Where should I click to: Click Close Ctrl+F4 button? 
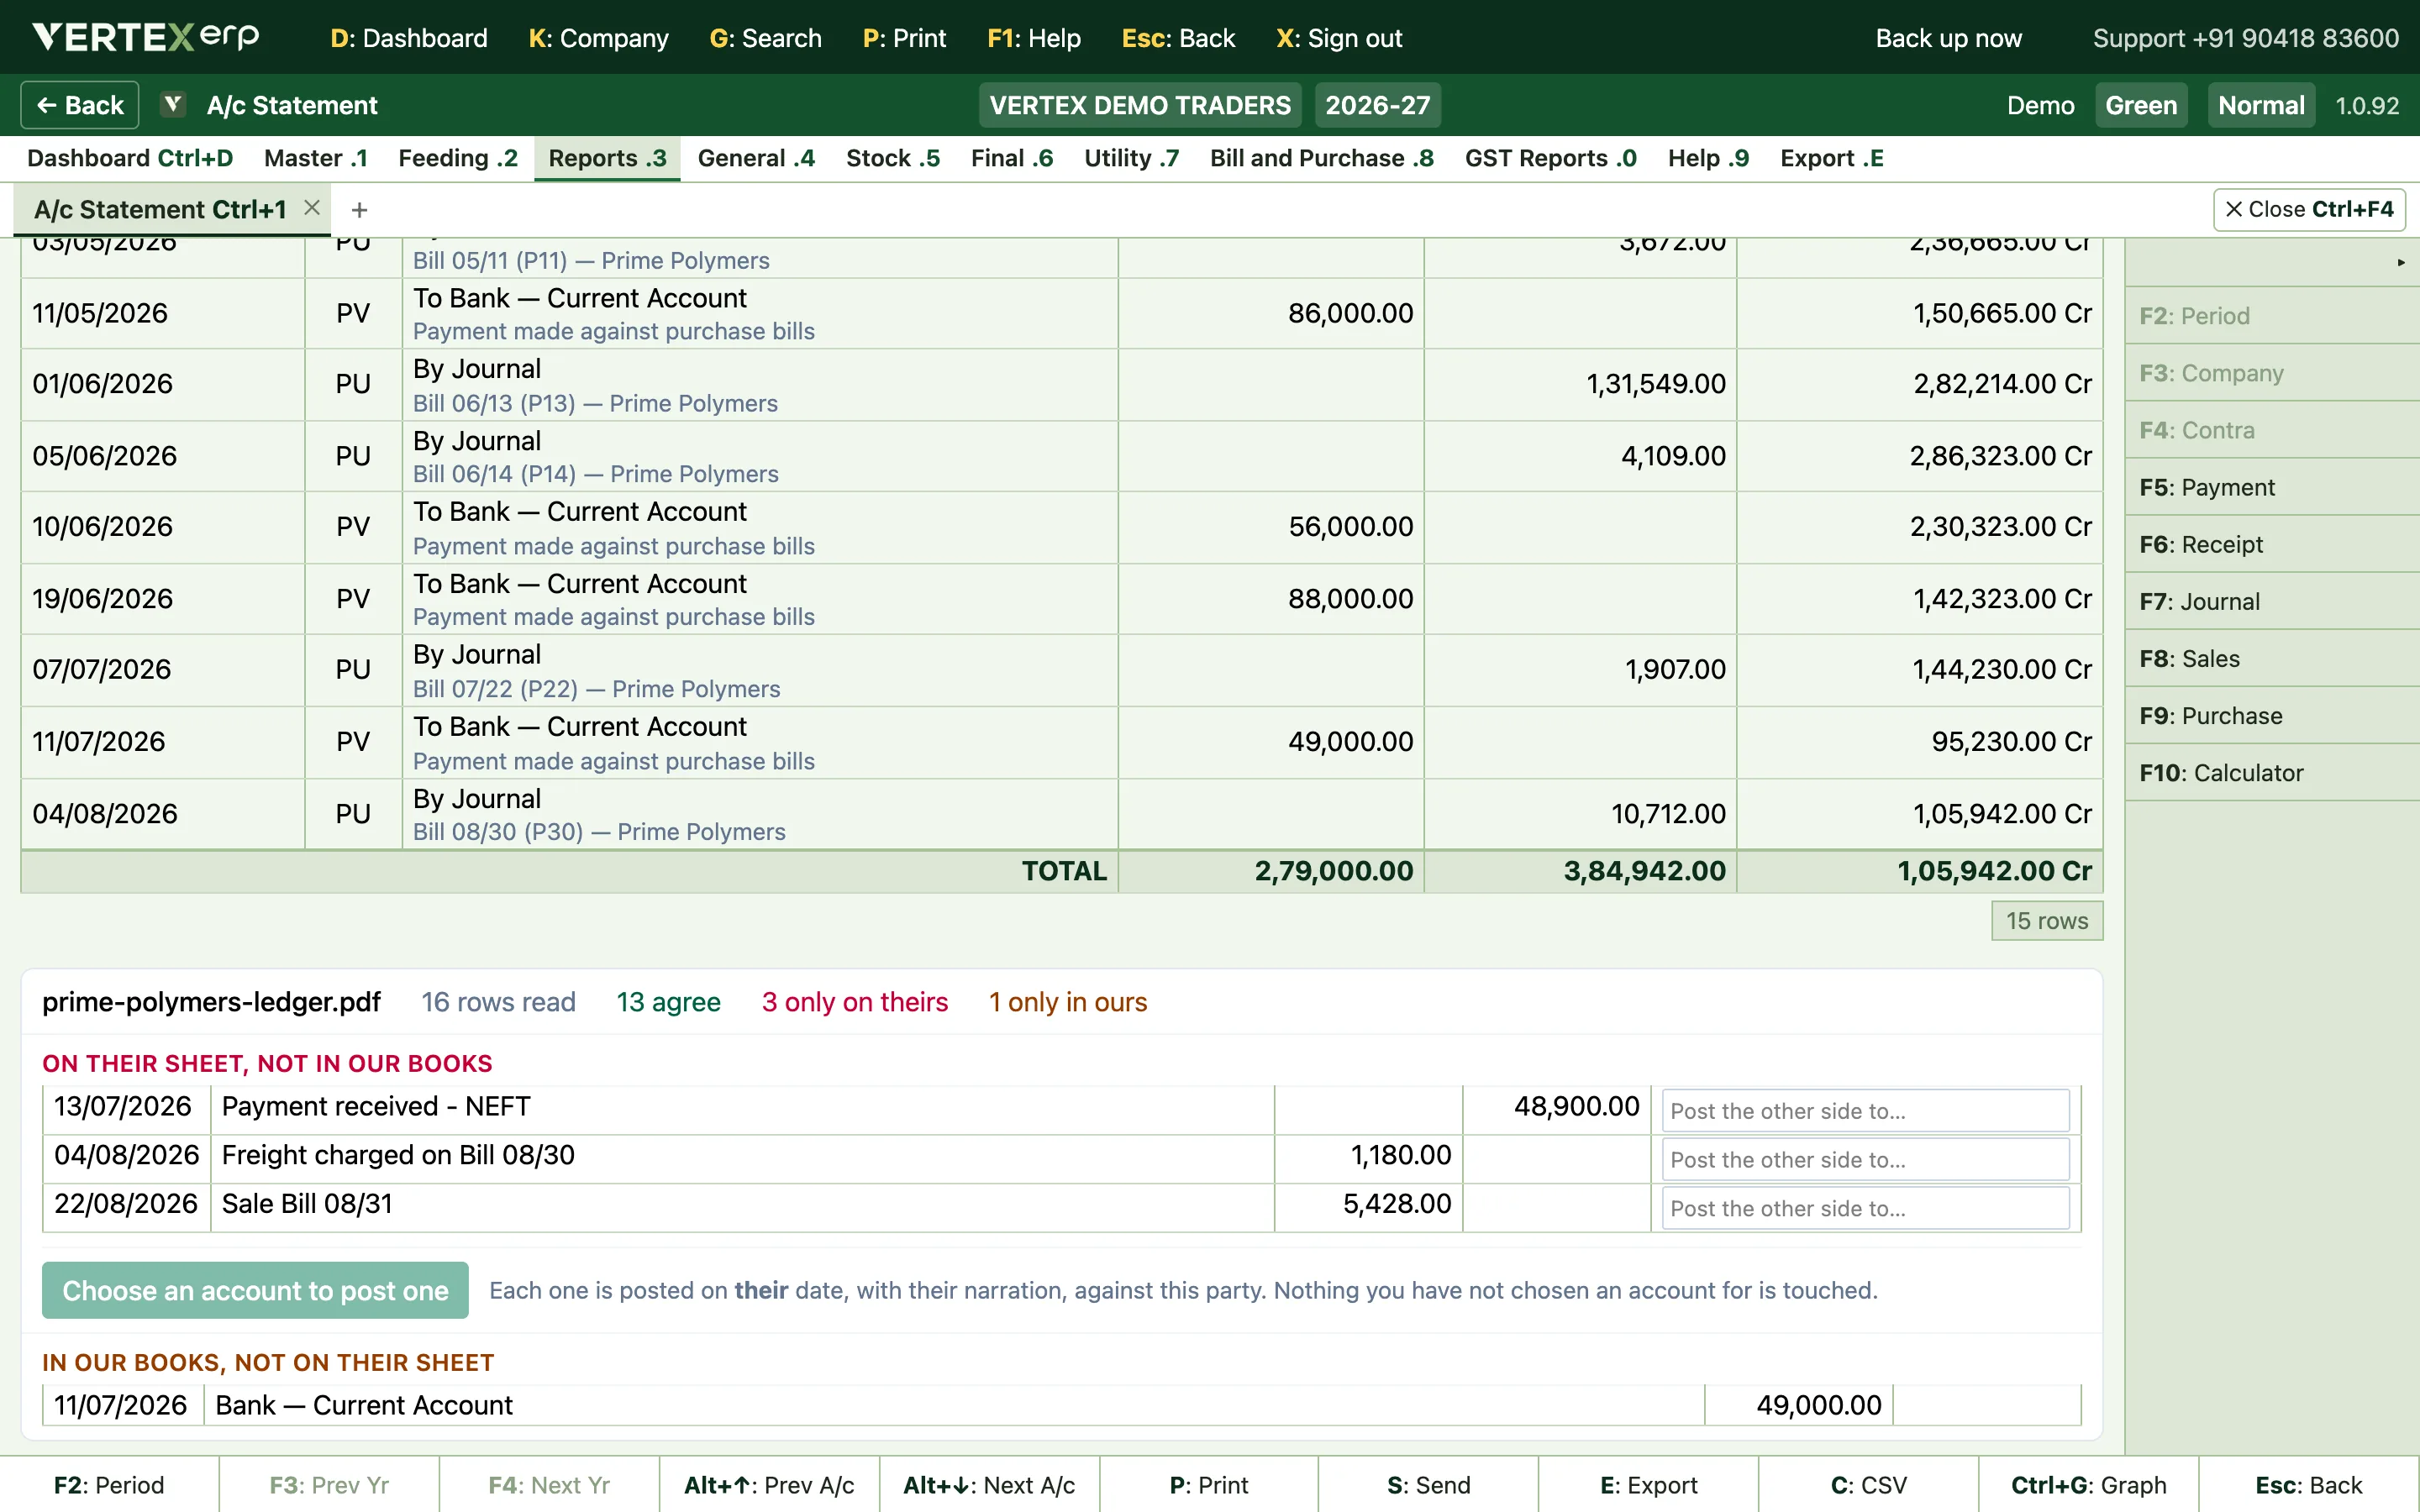[x=2309, y=209]
